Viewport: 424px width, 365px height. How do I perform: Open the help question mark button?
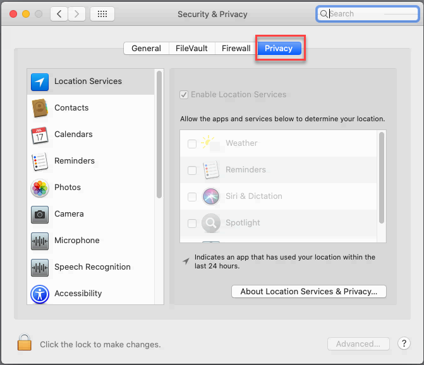404,344
